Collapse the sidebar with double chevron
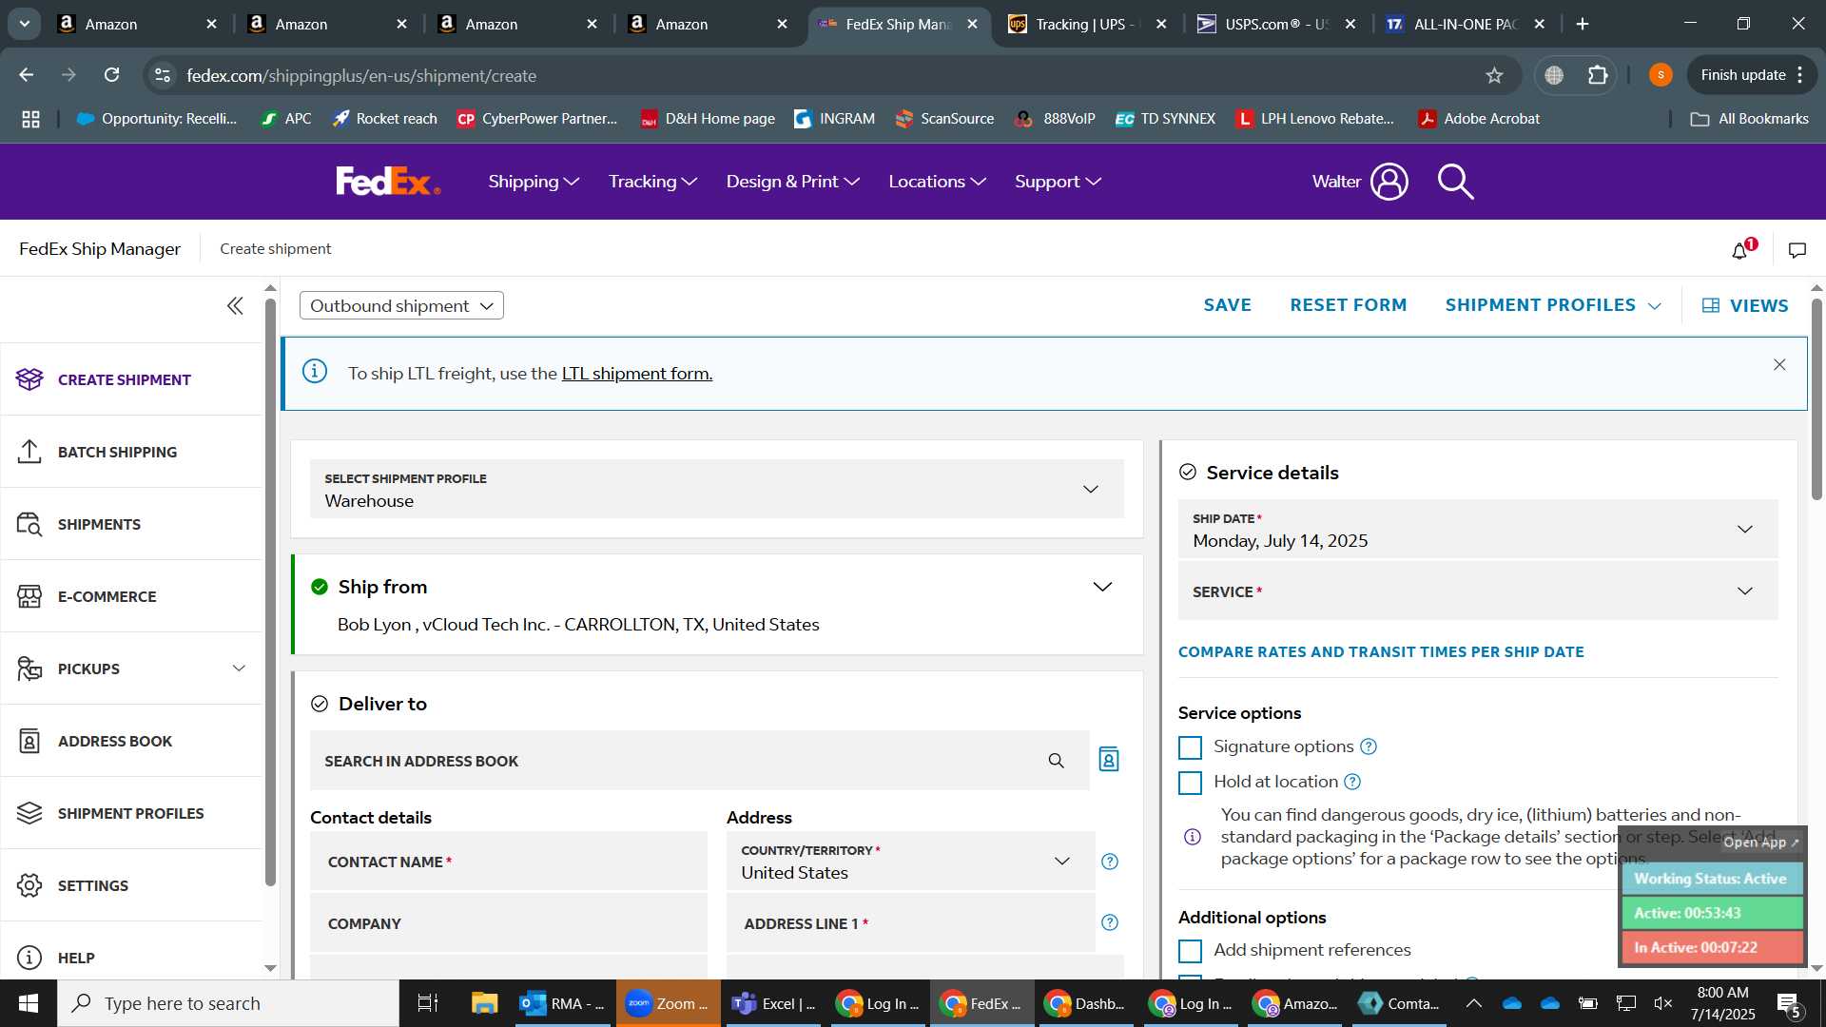This screenshot has width=1826, height=1027. tap(235, 305)
